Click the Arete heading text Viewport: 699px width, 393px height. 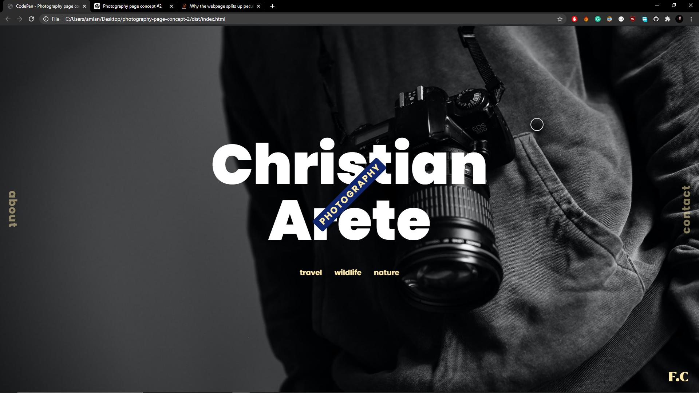click(349, 219)
